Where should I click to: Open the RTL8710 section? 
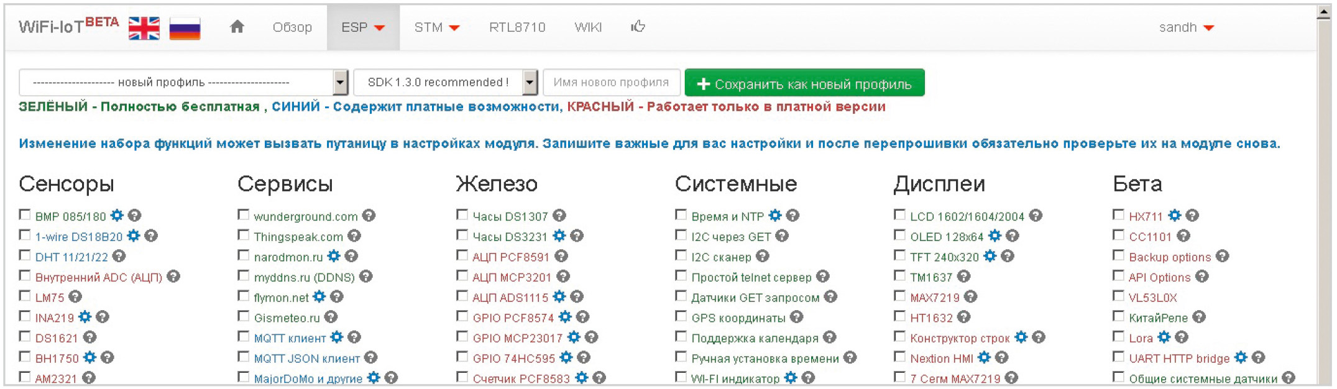(x=517, y=27)
